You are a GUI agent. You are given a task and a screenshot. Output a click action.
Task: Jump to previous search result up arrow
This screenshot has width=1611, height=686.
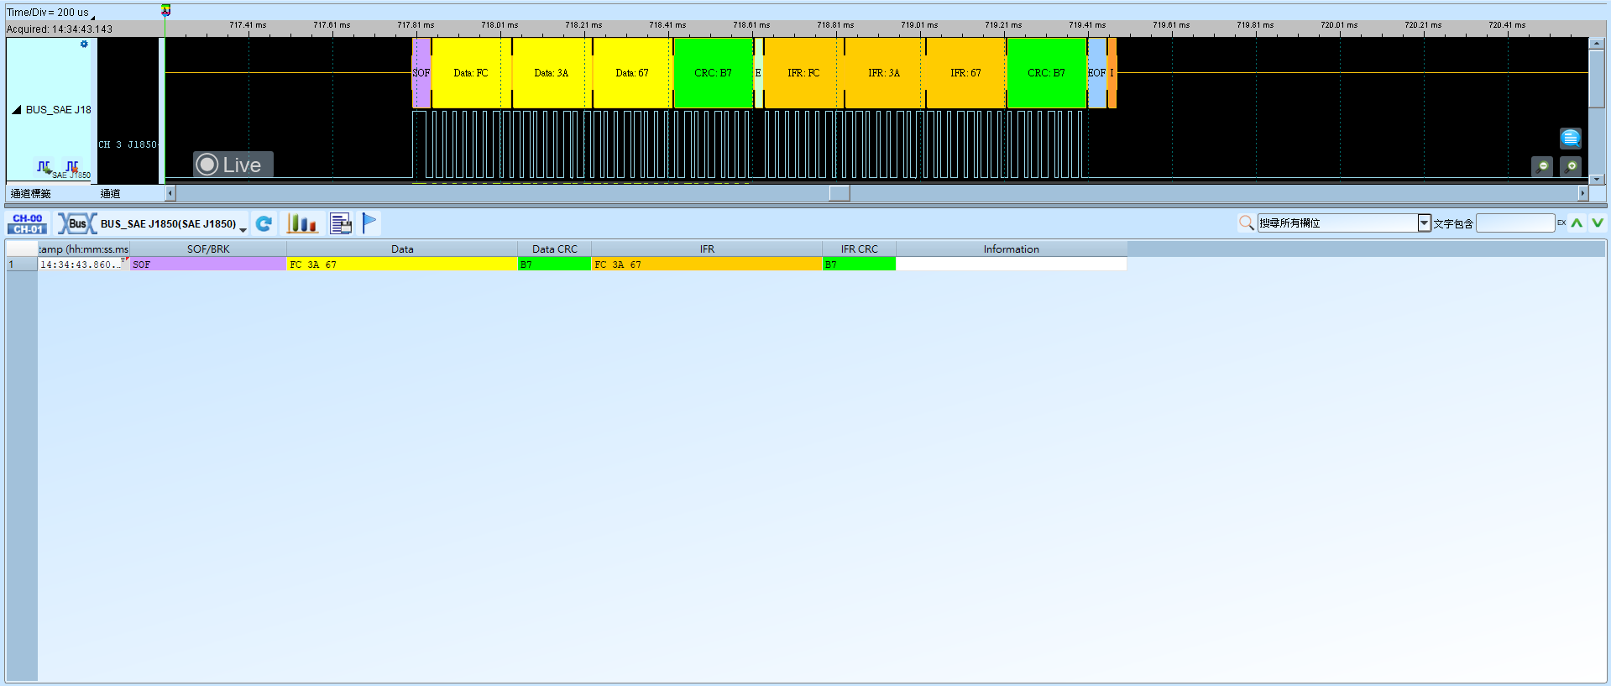[1577, 223]
